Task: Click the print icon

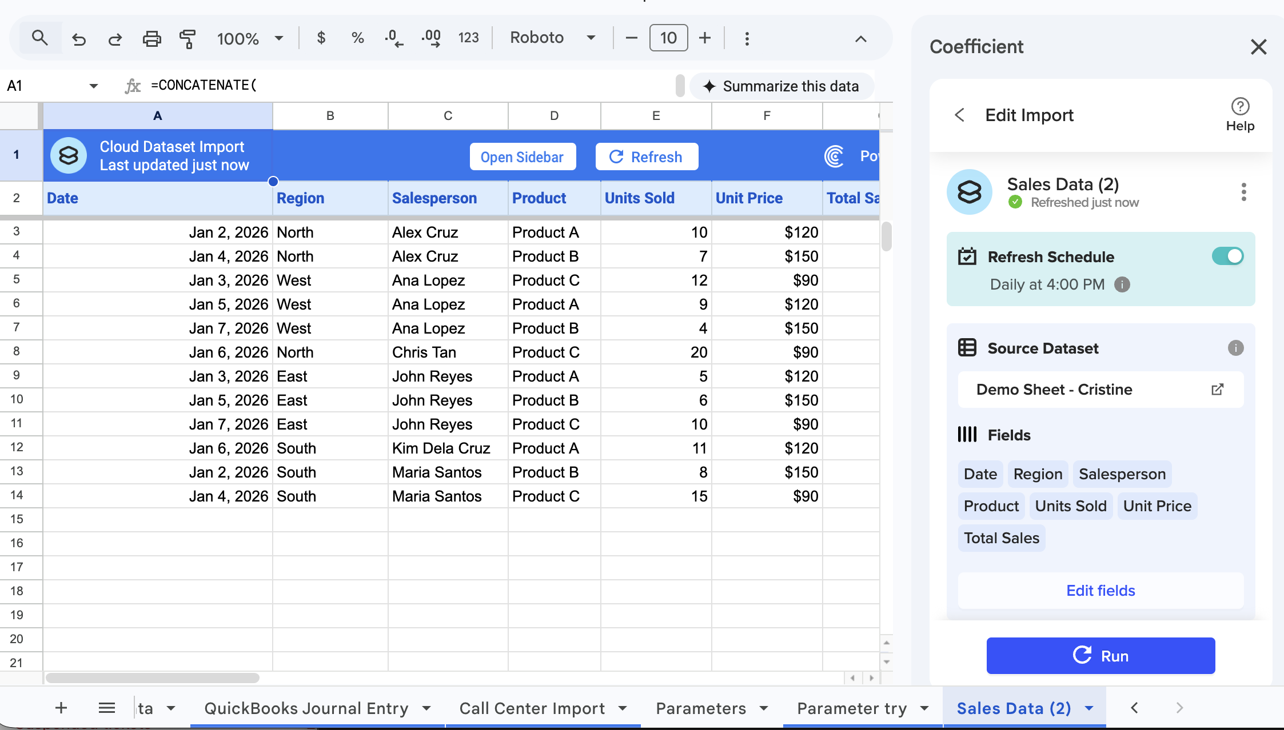Action: [x=151, y=39]
